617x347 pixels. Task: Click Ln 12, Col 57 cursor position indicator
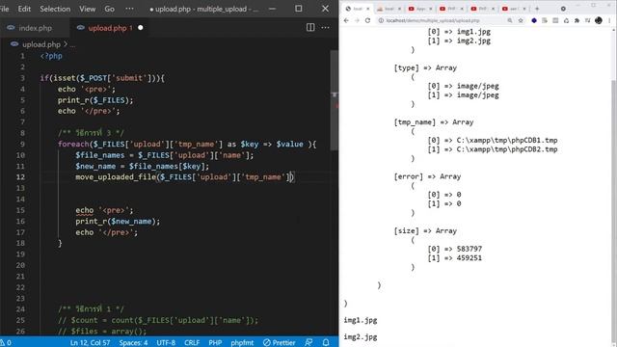coord(90,342)
